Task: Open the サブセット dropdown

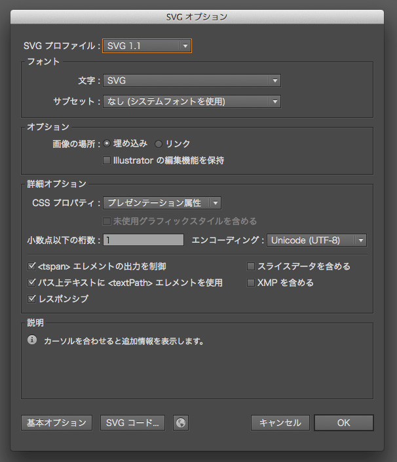Action: tap(192, 101)
